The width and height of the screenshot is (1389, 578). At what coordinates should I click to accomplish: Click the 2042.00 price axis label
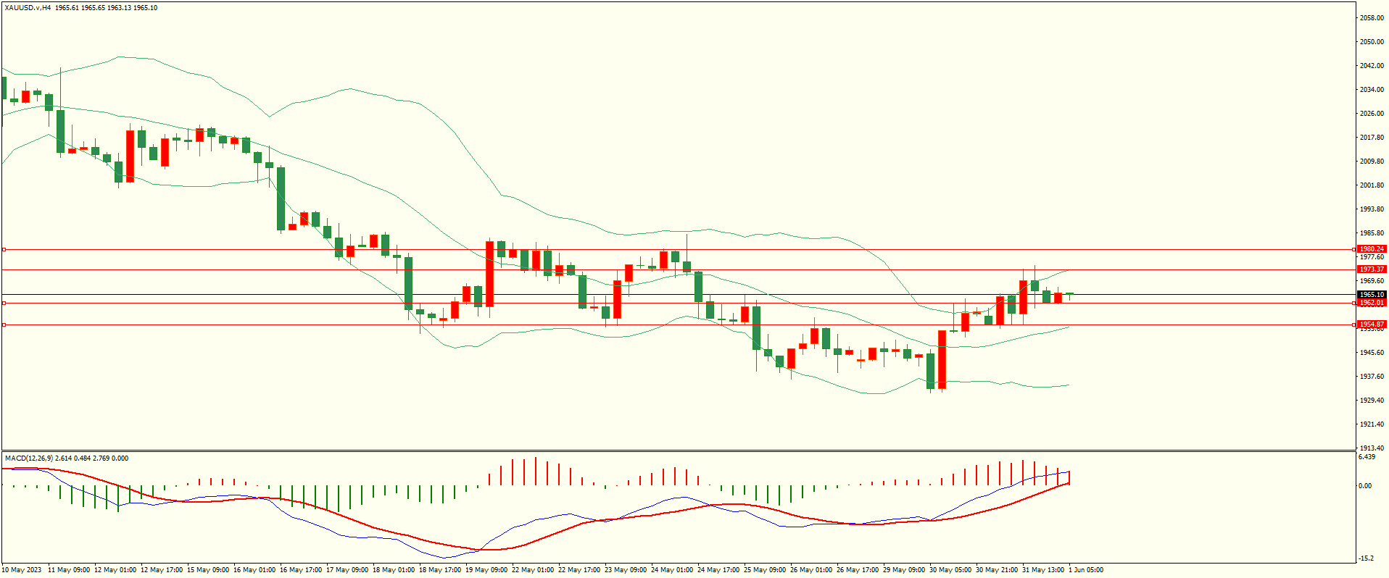tap(1372, 66)
